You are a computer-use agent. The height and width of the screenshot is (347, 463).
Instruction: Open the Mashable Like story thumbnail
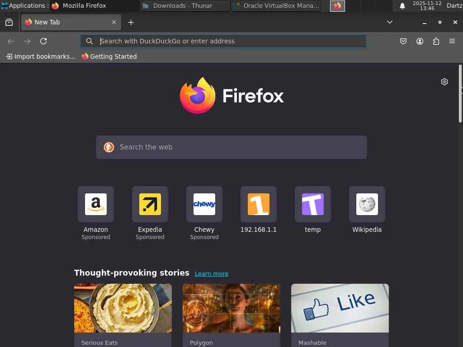tap(340, 308)
